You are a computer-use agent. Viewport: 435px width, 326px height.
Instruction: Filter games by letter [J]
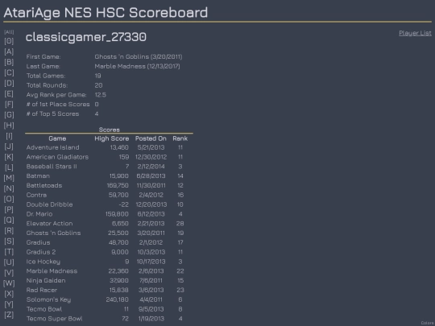9,146
